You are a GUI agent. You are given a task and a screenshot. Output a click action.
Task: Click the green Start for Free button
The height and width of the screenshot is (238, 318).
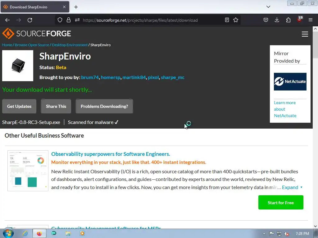(281, 202)
